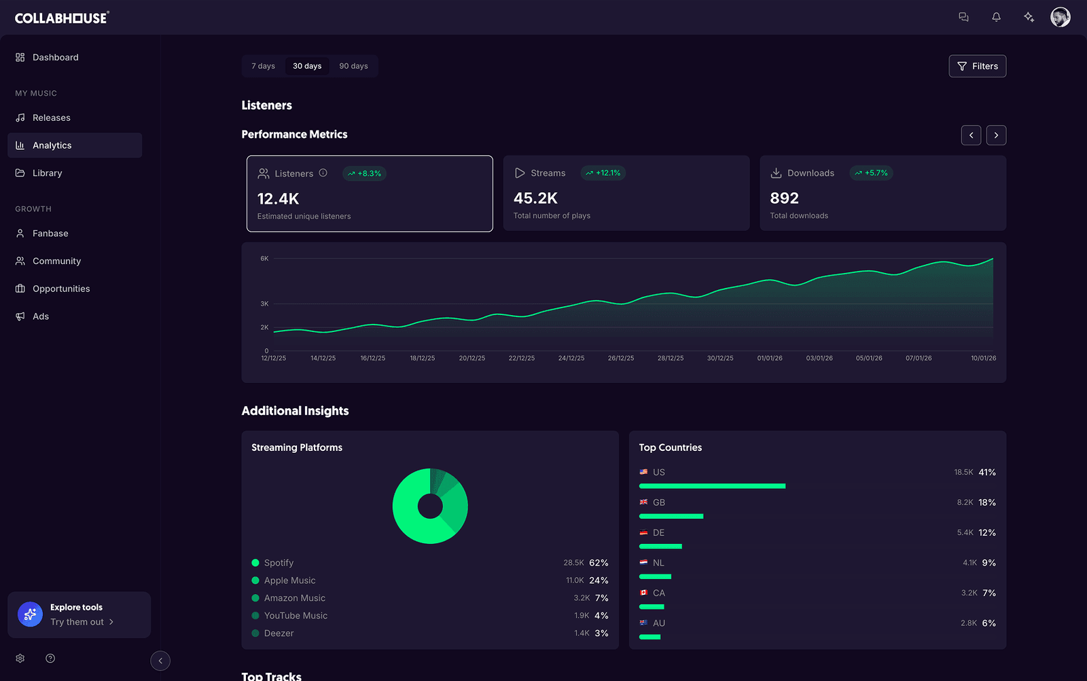Go to next performance metrics
The width and height of the screenshot is (1087, 681).
tap(997, 135)
